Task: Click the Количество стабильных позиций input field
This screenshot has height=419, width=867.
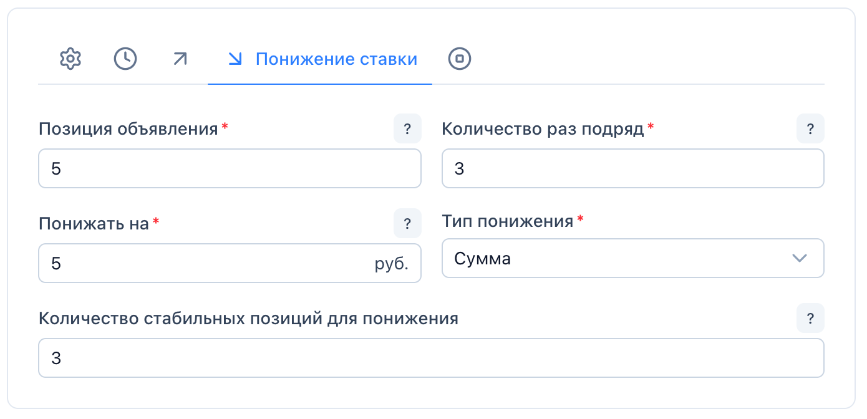Action: pos(430,358)
